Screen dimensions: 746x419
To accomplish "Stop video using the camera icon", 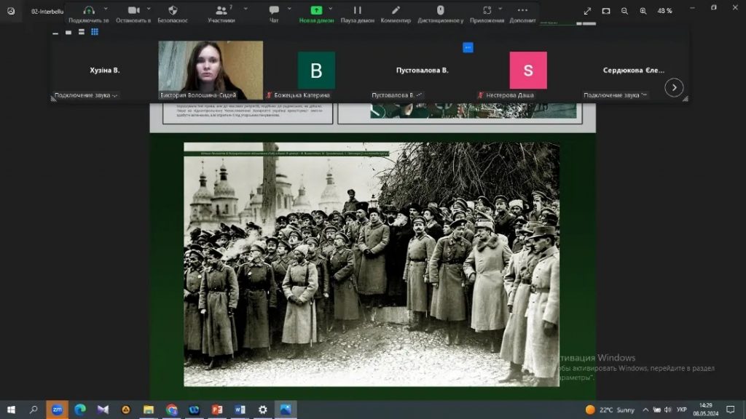I will 133,10.
